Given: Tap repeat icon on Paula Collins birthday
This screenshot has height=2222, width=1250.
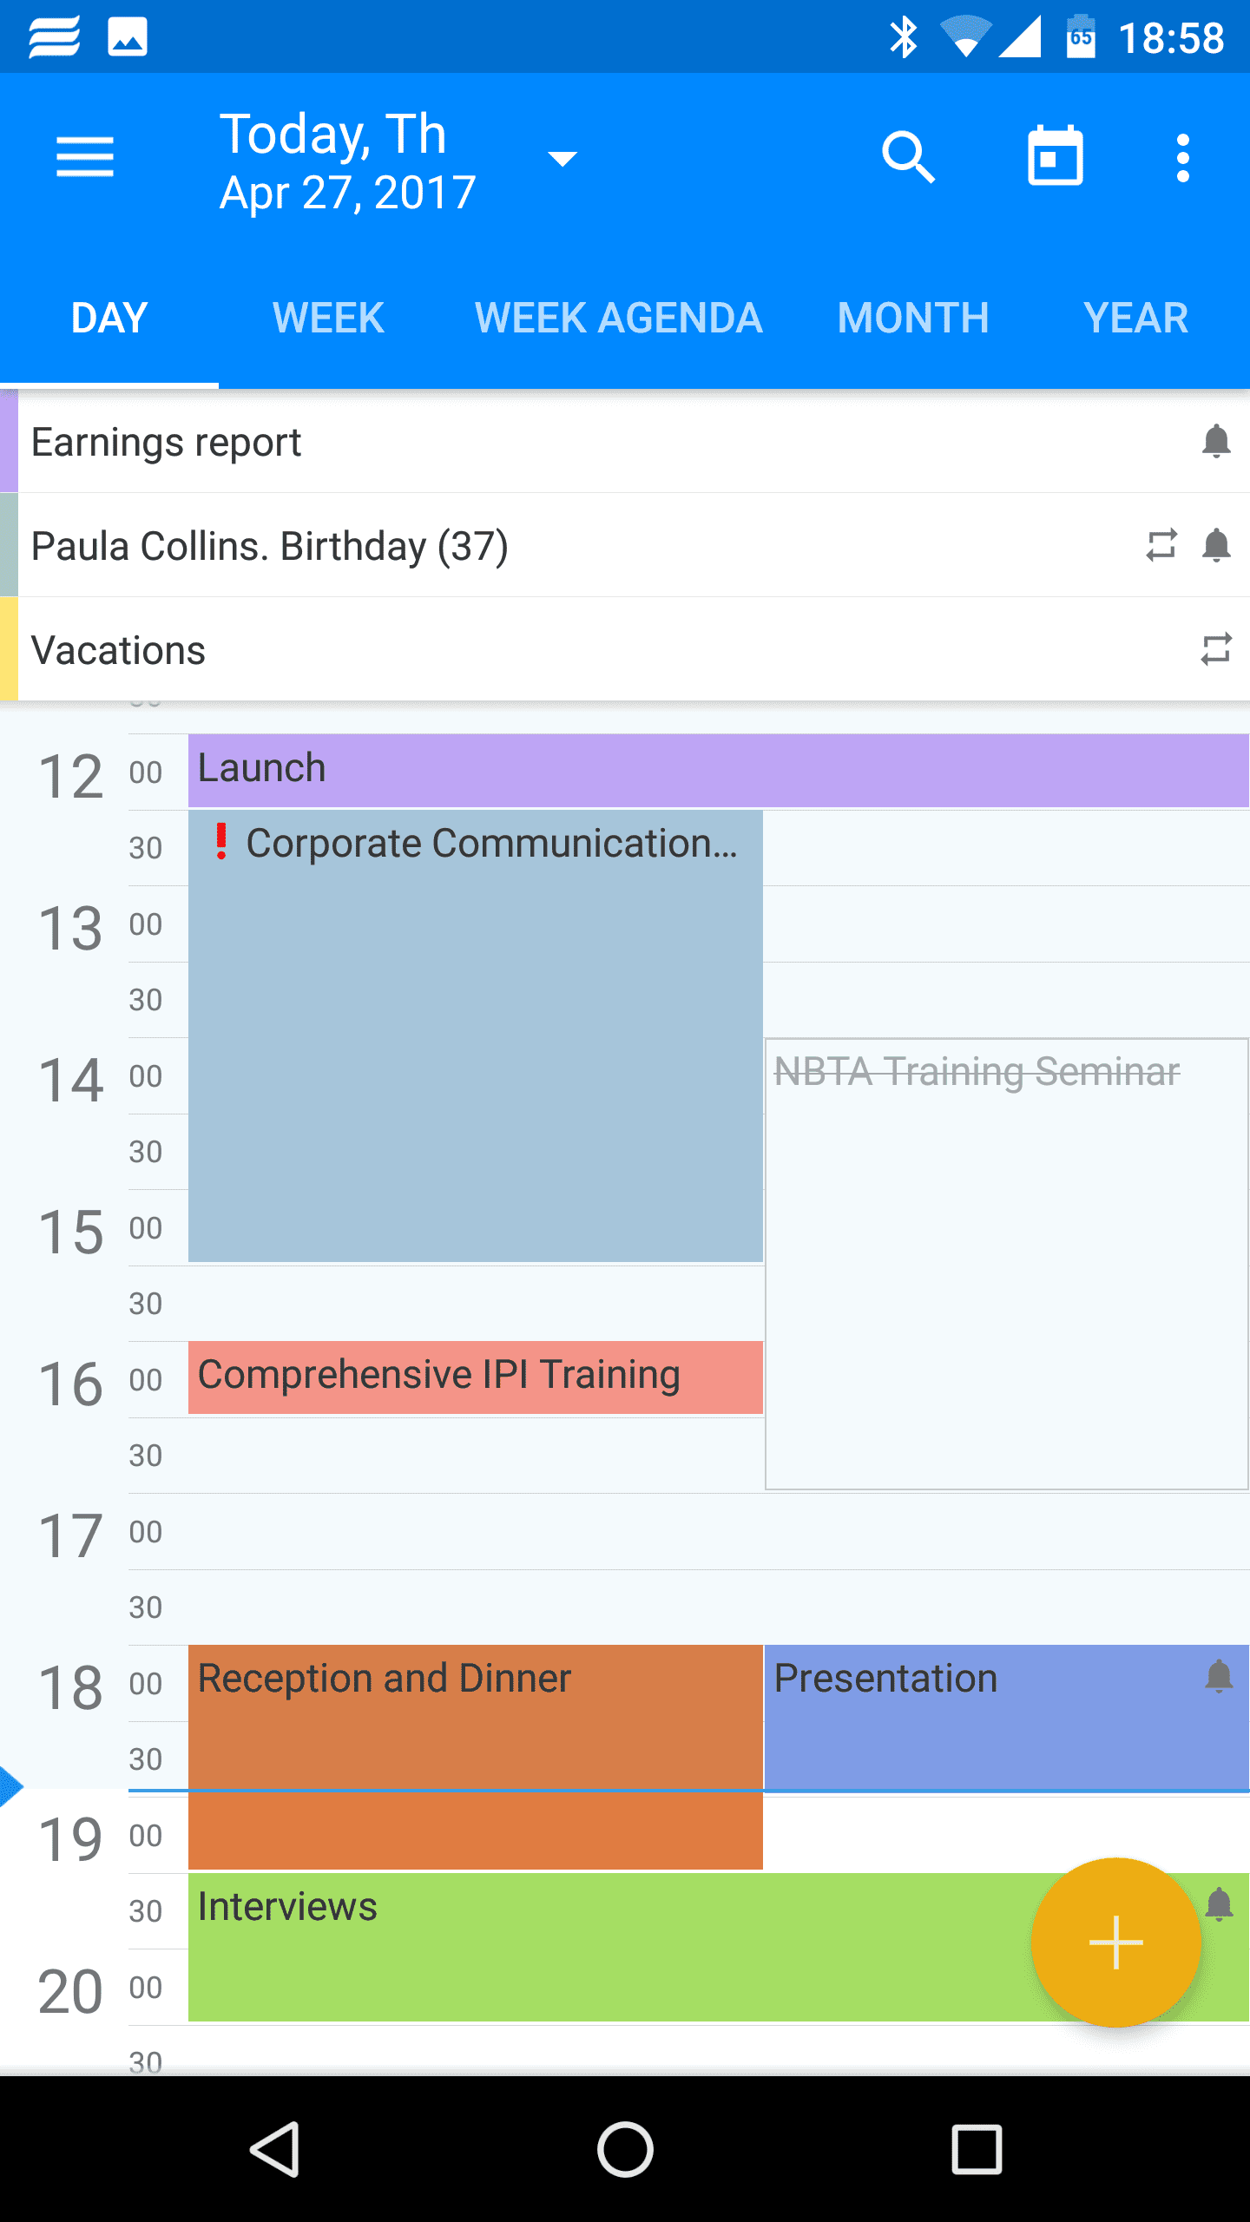Looking at the screenshot, I should tap(1161, 546).
